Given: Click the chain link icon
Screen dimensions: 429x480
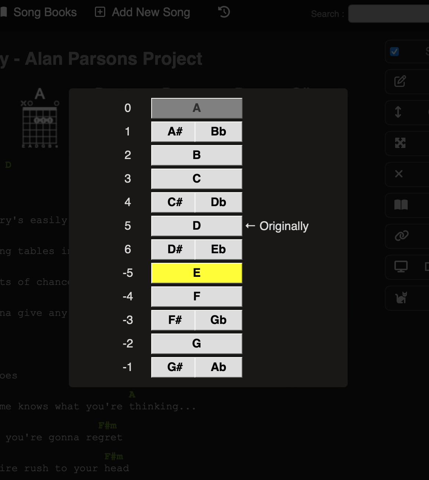Looking at the screenshot, I should click(x=401, y=236).
